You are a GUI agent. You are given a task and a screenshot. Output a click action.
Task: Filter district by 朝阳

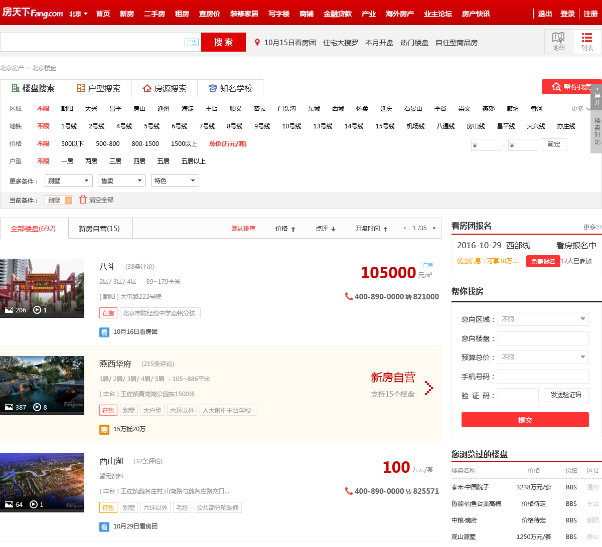coord(67,109)
